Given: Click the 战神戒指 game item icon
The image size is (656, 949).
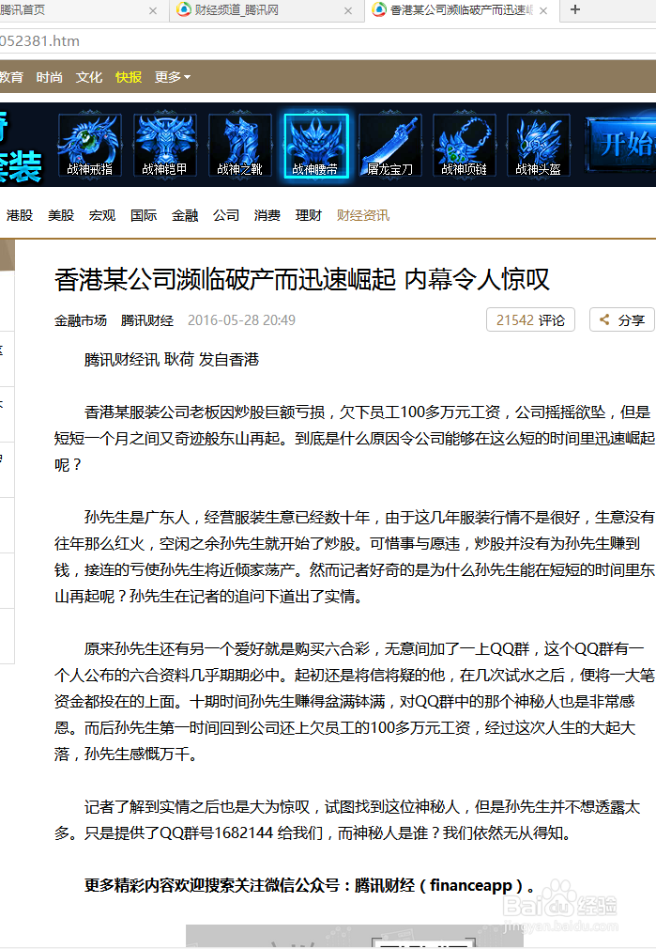Looking at the screenshot, I should point(90,146).
